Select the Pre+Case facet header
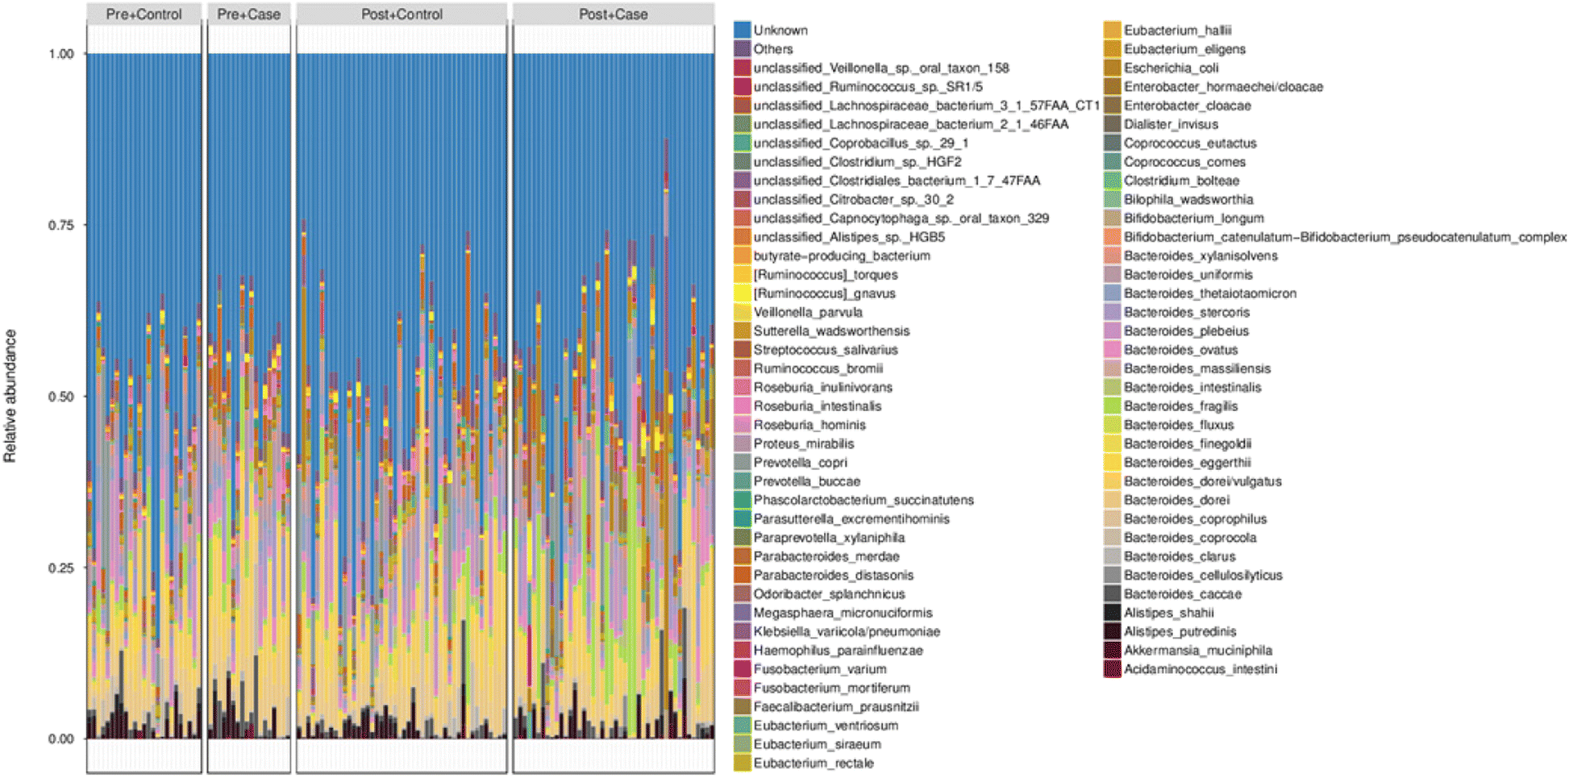Image resolution: width=1569 pixels, height=778 pixels. tap(249, 14)
